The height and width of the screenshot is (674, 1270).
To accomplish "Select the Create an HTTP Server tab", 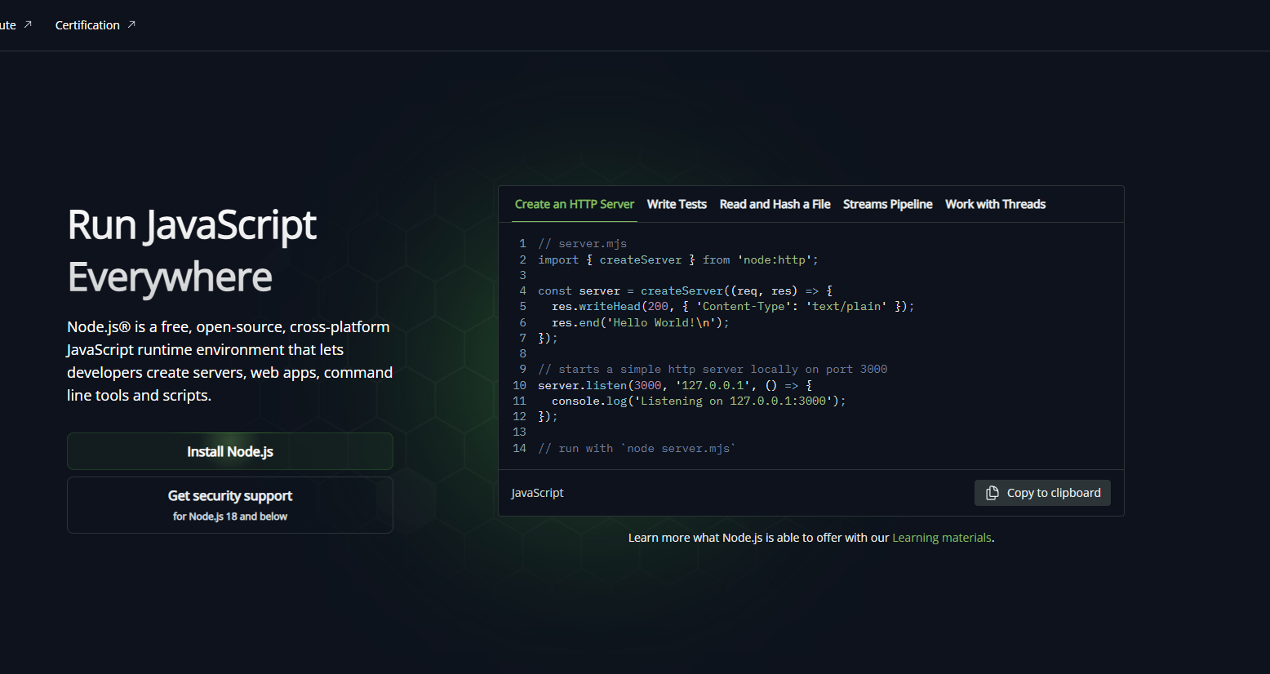I will tap(574, 204).
